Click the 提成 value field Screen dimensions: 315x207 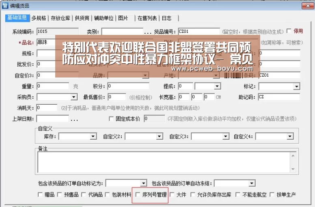click(186, 86)
